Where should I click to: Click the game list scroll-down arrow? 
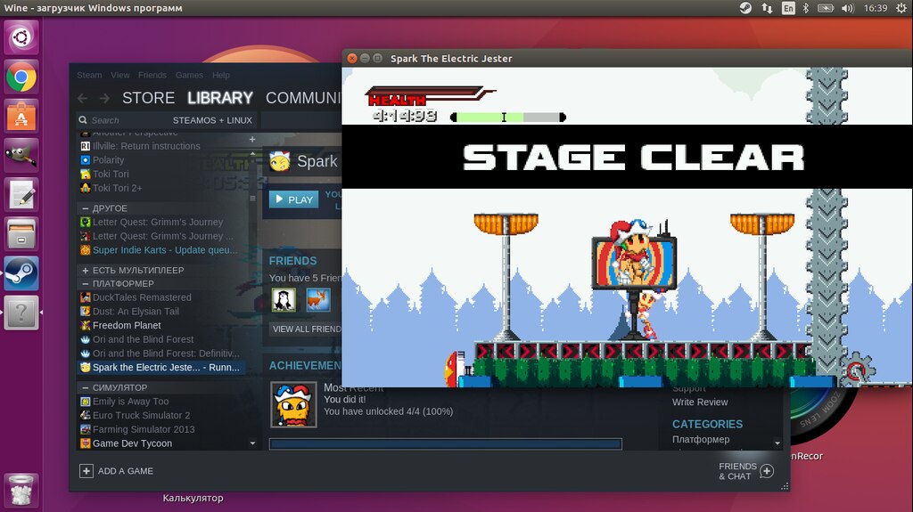click(252, 443)
